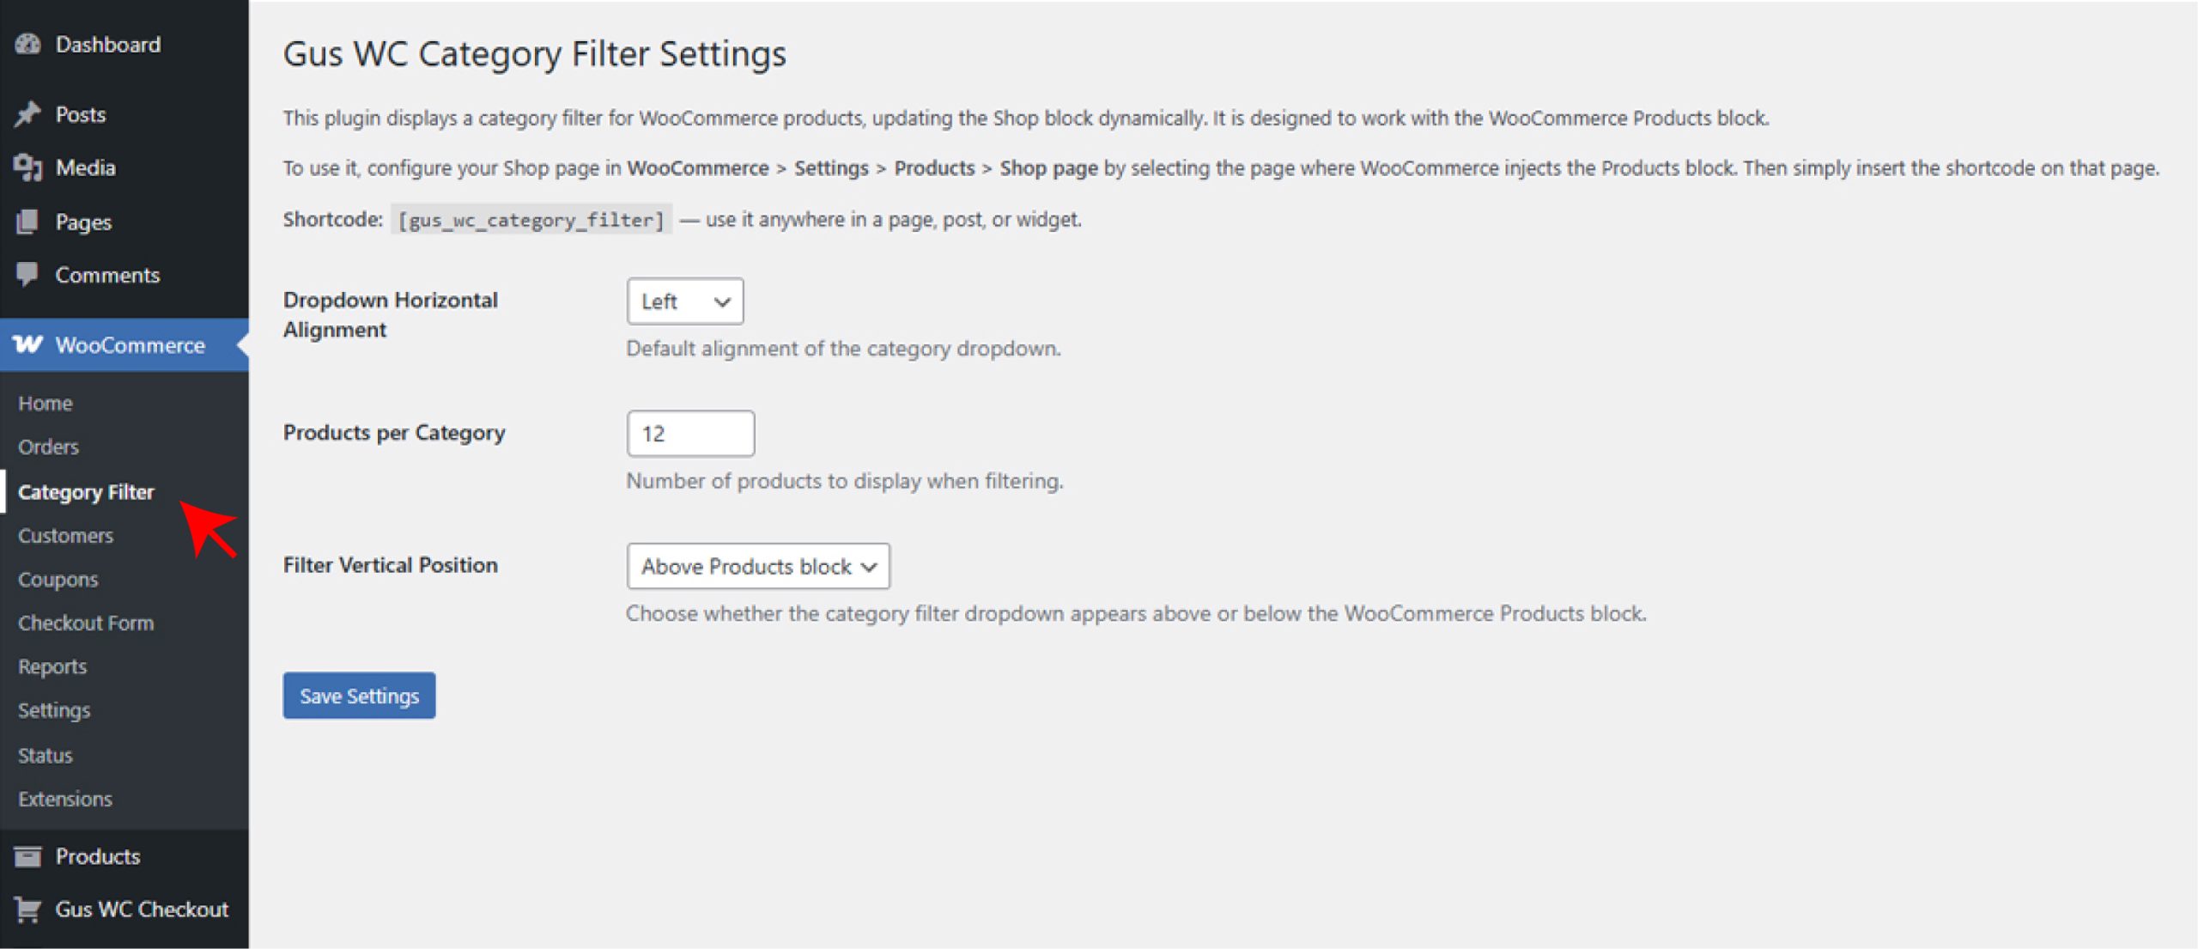Image resolution: width=2198 pixels, height=949 pixels.
Task: Open WooCommerce Reports
Action: click(52, 666)
